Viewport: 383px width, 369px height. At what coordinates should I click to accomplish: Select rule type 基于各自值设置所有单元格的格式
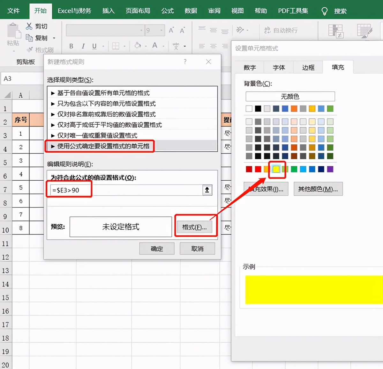tap(132, 93)
